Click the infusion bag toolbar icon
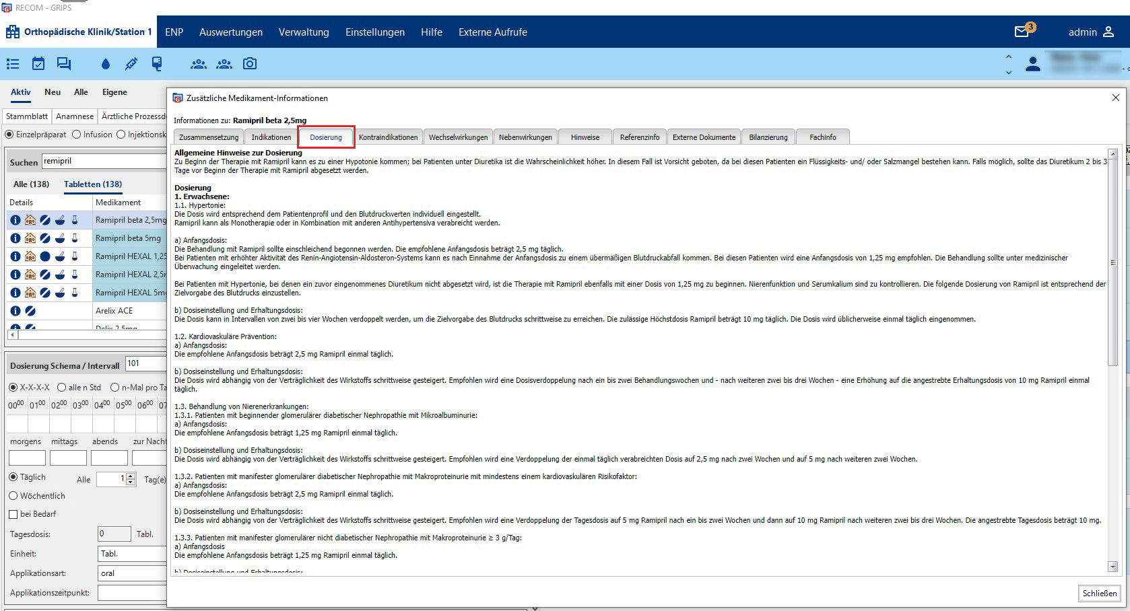This screenshot has width=1130, height=611. (157, 64)
